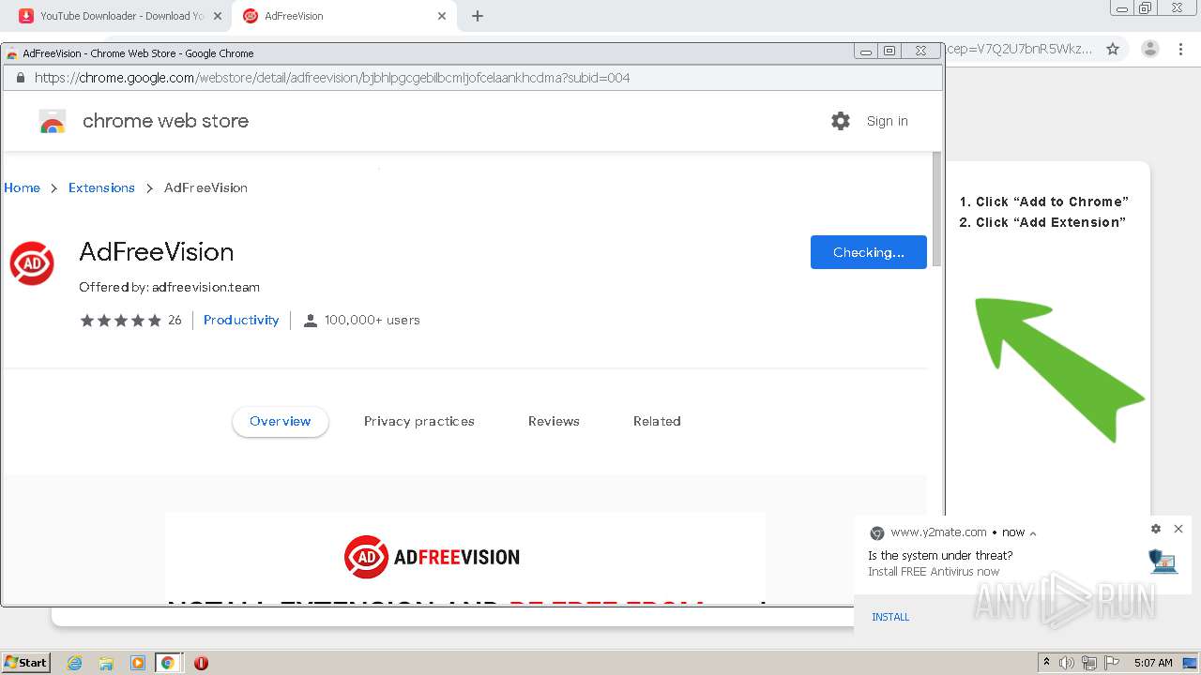
Task: Click the show desktop tray button
Action: coord(1190,663)
